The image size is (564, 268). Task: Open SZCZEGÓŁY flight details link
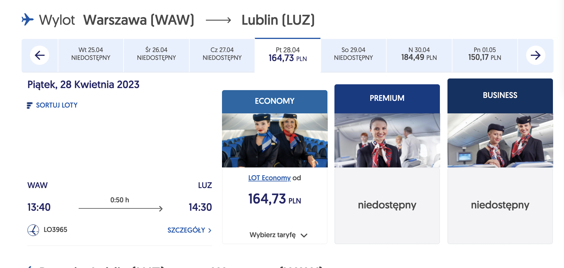coord(186,230)
